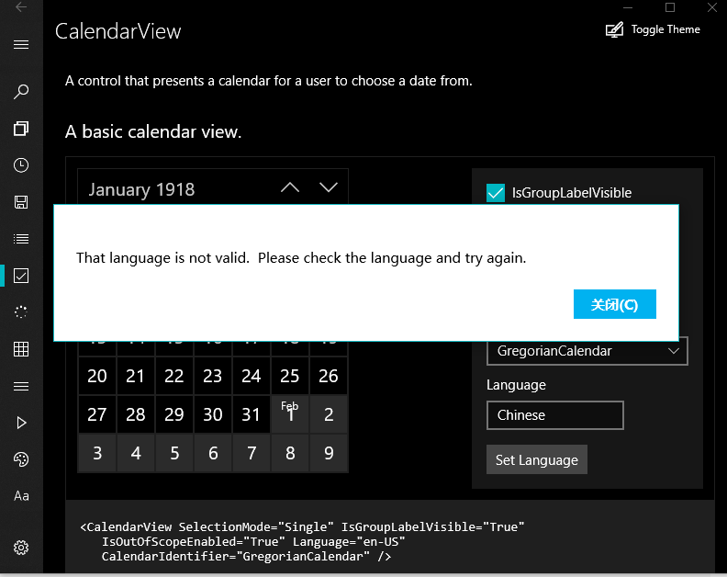Go to previous month with up chevron

click(x=290, y=188)
